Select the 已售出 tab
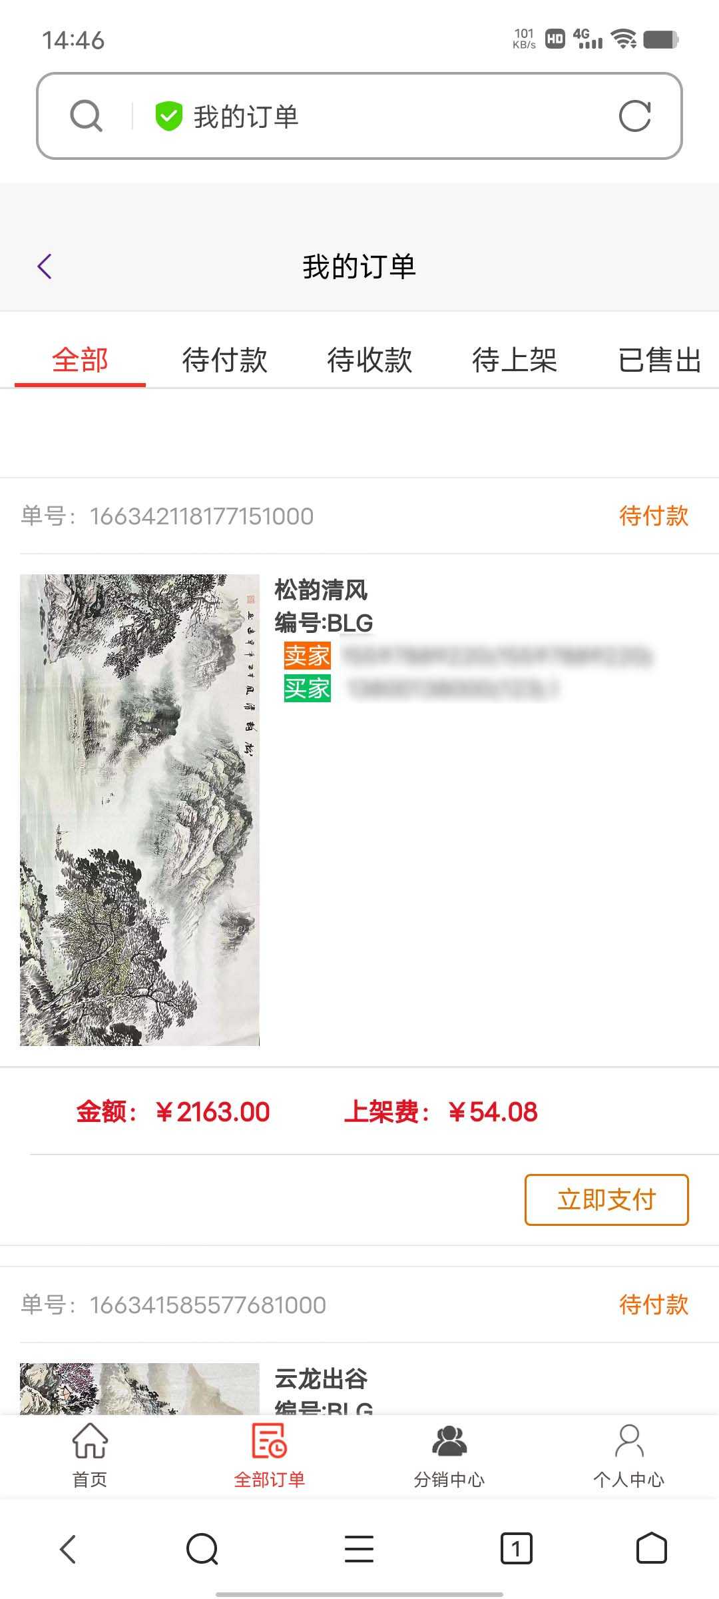Screen dimensions: 719x1599 click(x=660, y=360)
